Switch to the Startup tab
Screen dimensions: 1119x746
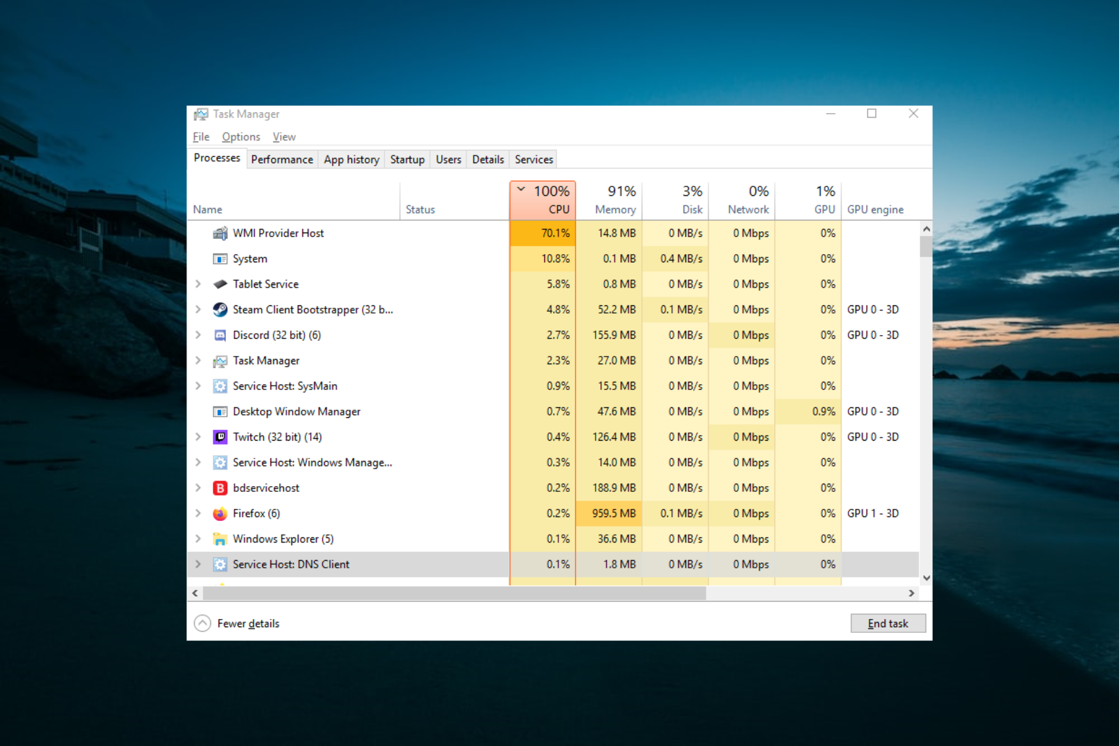[407, 160]
